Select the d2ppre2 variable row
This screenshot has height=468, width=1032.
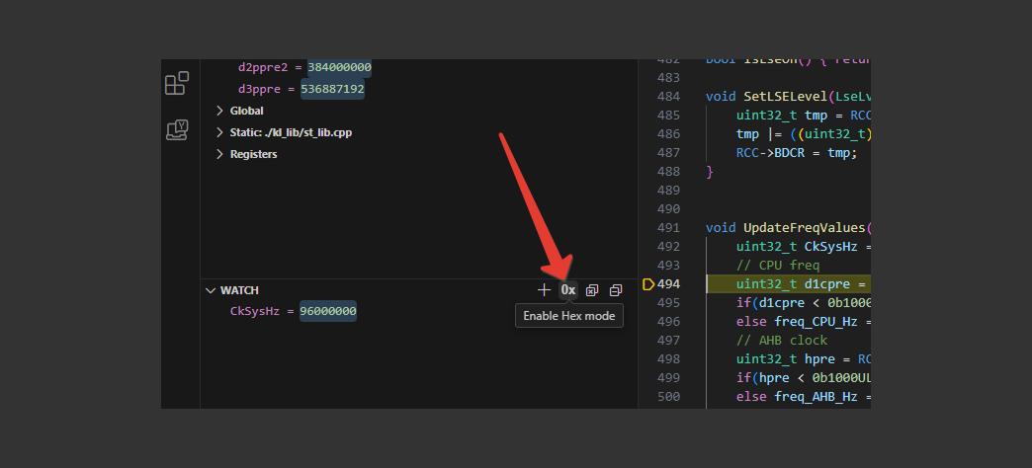[x=418, y=67]
